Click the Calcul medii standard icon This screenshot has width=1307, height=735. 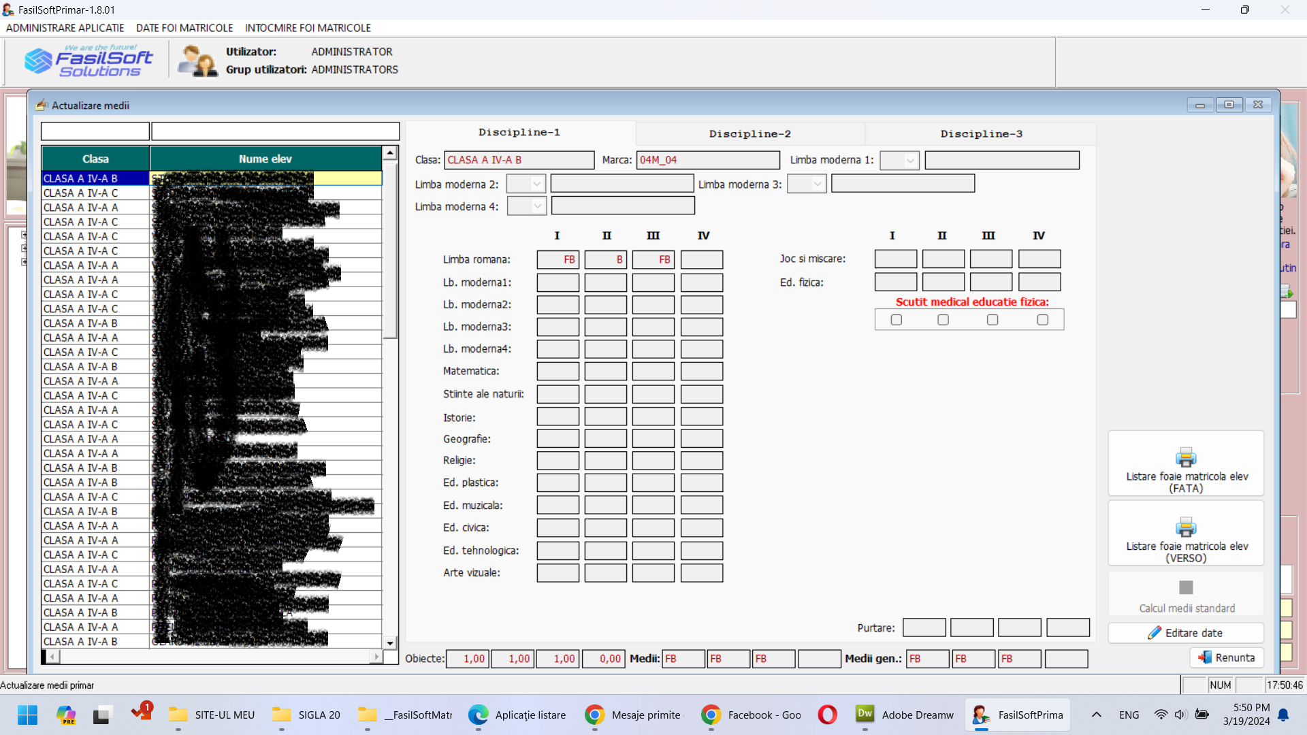click(x=1185, y=587)
